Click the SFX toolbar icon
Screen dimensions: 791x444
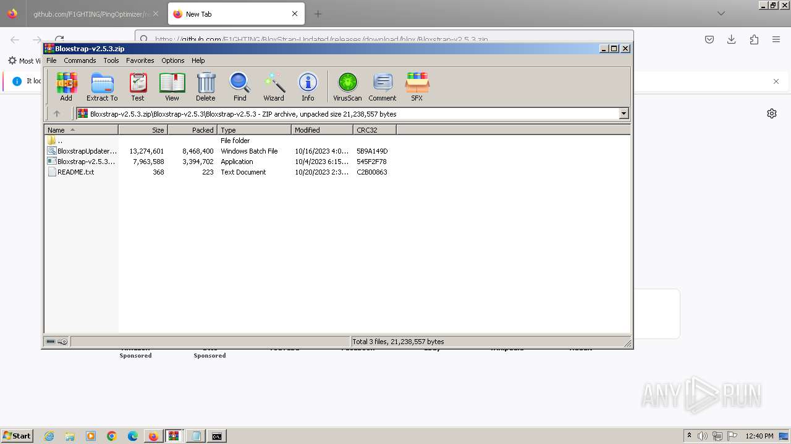(417, 86)
